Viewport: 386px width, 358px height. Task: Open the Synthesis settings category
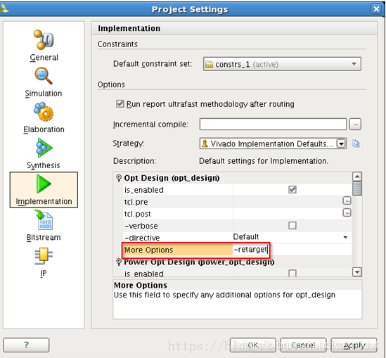click(x=44, y=154)
